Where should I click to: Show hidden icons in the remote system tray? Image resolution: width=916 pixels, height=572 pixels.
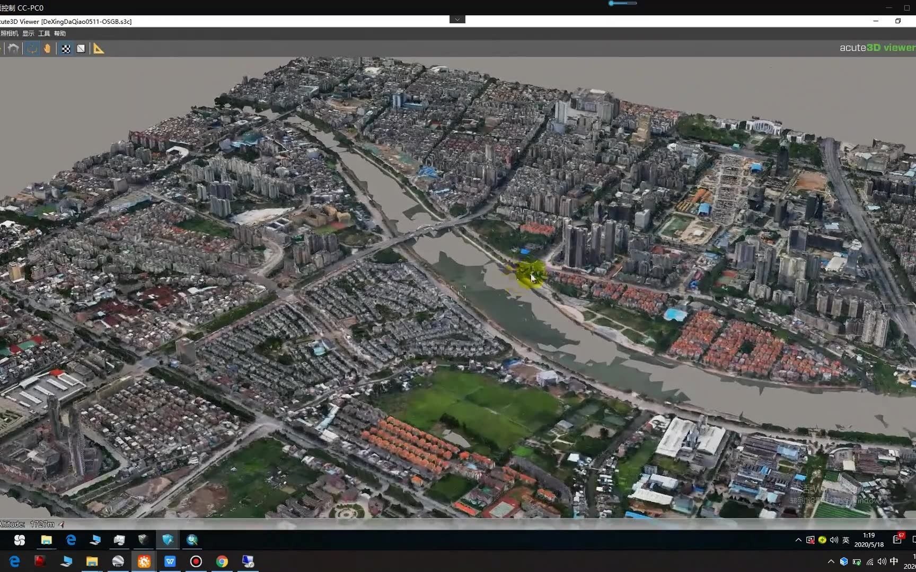pos(798,540)
